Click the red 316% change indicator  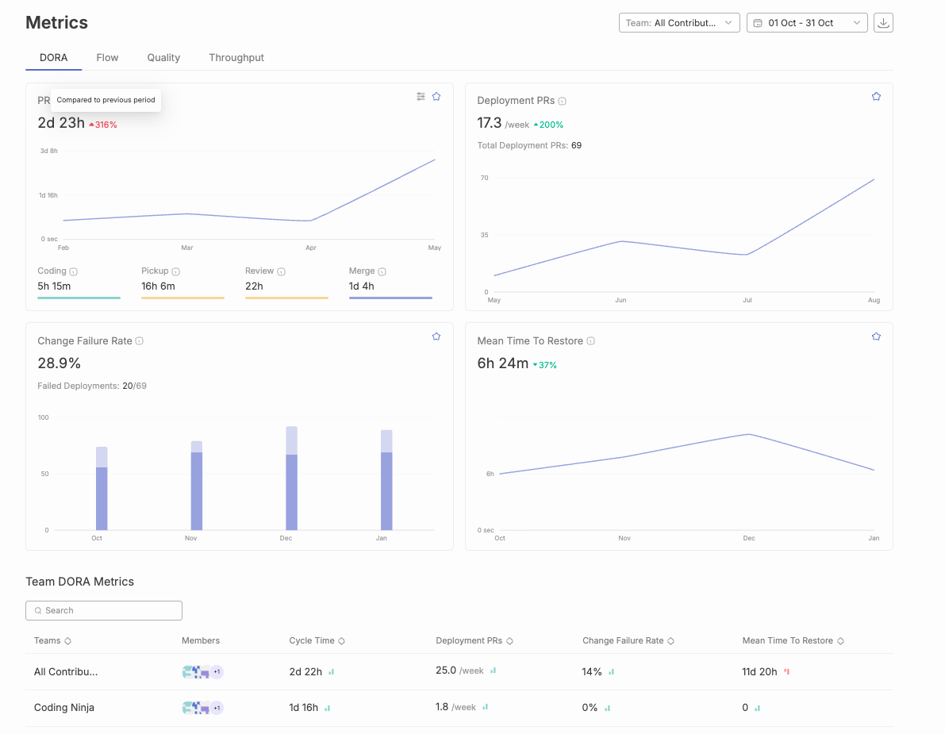(103, 125)
